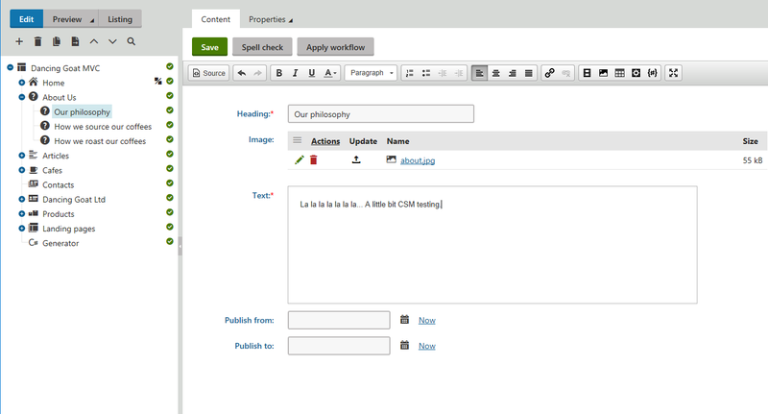Open the attachments hamburger menu
Viewport: 768px width, 414px height.
point(298,140)
